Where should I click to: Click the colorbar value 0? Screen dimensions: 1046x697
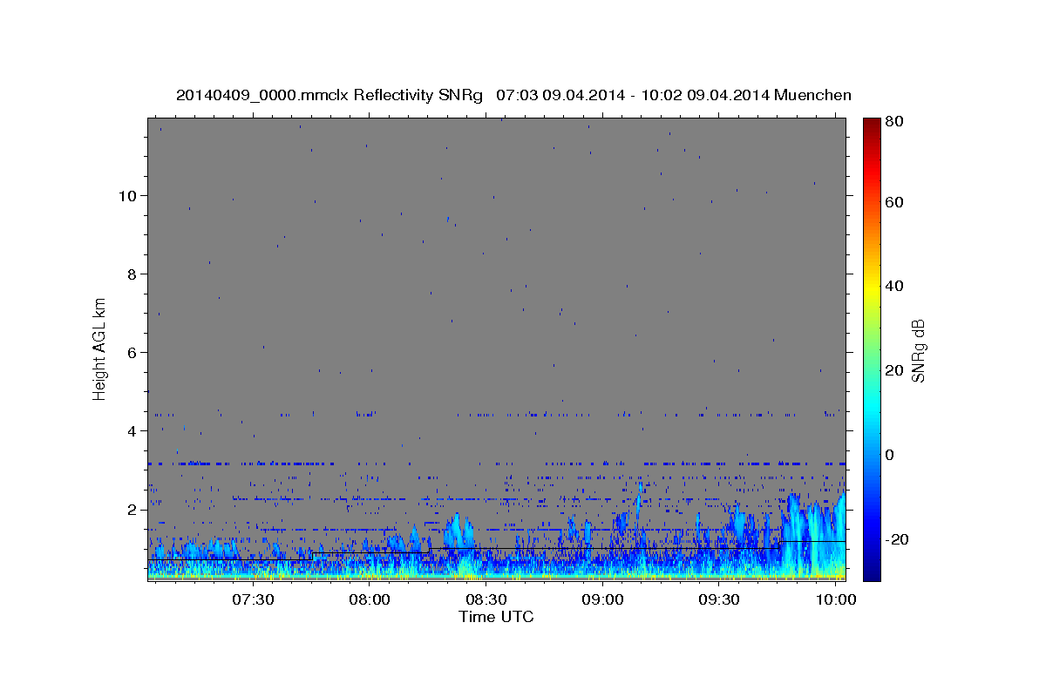pyautogui.click(x=891, y=455)
